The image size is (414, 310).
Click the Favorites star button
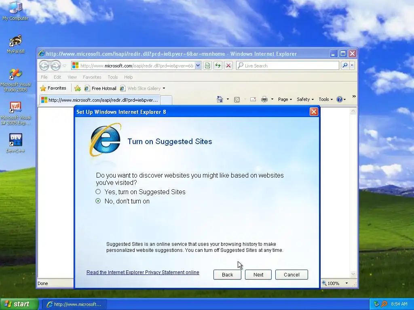[x=53, y=88]
